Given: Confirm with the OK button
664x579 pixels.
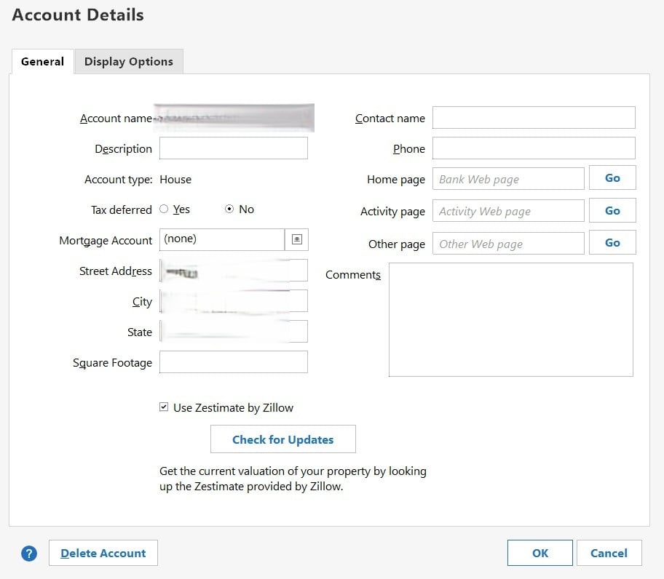Looking at the screenshot, I should (540, 554).
